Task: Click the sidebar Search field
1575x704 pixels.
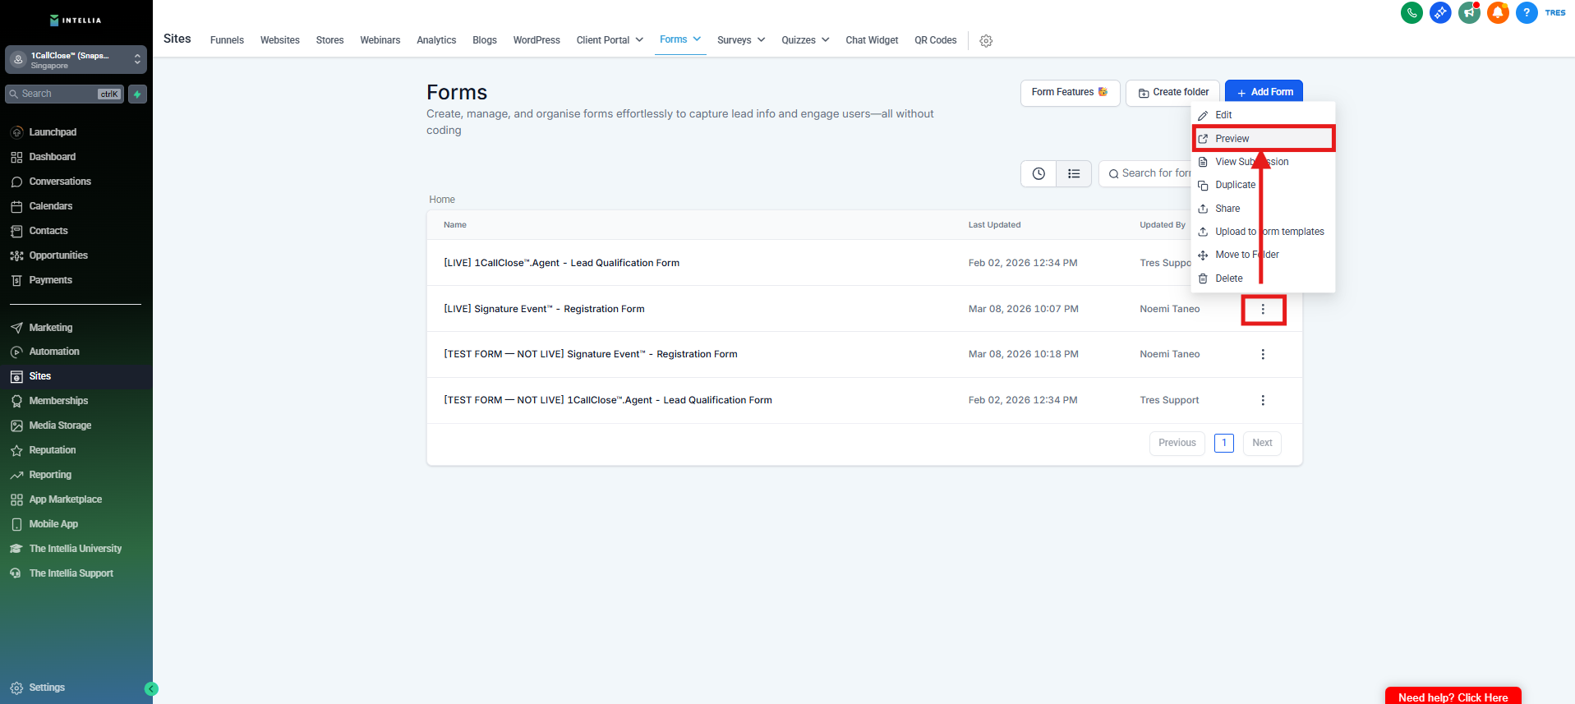Action: (64, 94)
